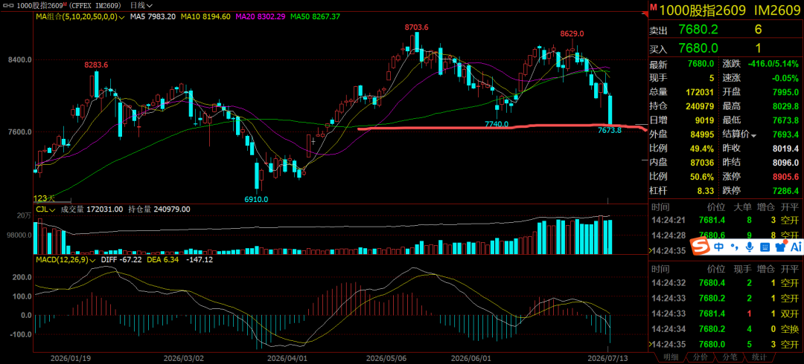Click the 杠杆 value 8.33

704,191
